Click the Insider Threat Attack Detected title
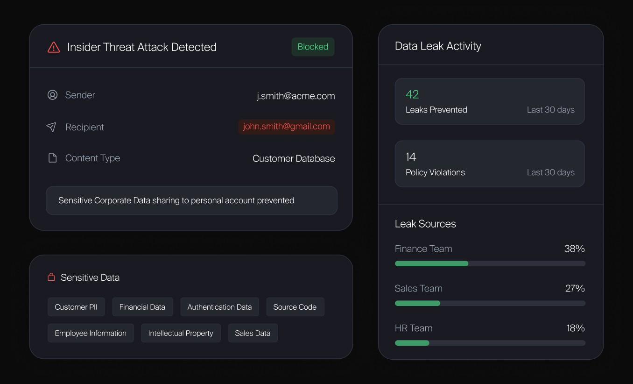Screen dimensions: 633x384 (x=142, y=47)
